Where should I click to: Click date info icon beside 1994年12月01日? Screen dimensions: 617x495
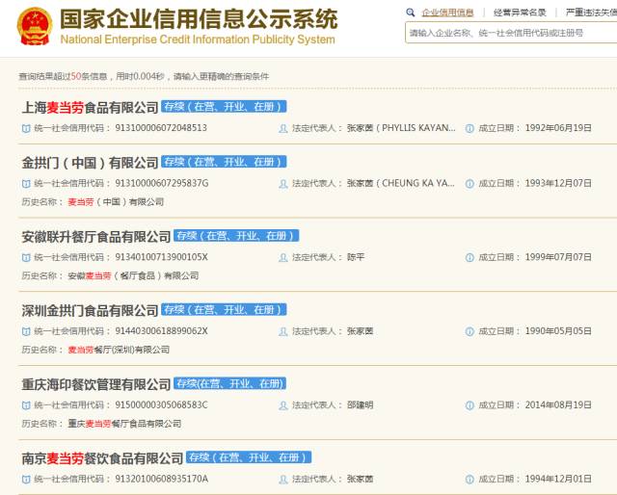coord(469,480)
